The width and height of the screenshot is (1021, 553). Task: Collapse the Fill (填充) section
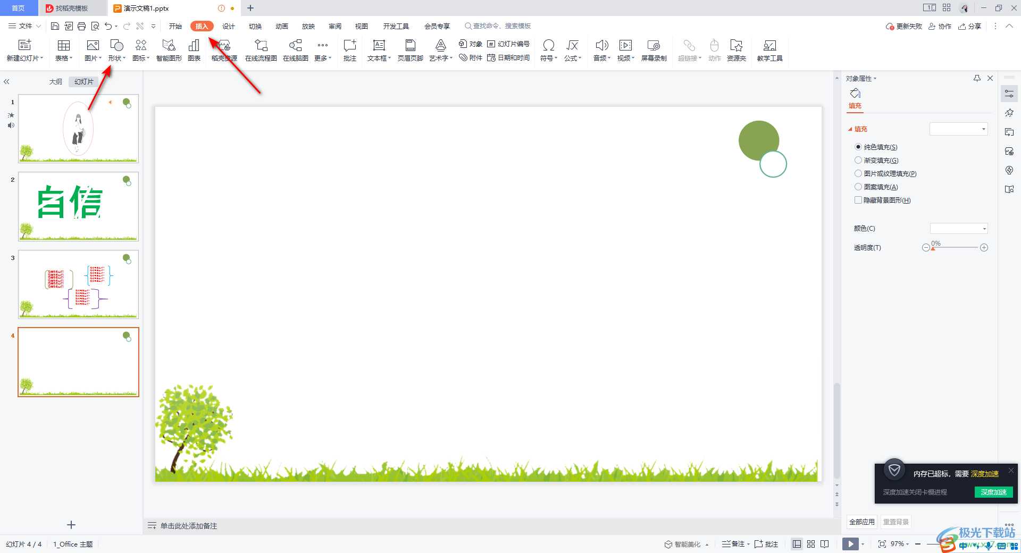click(x=850, y=129)
